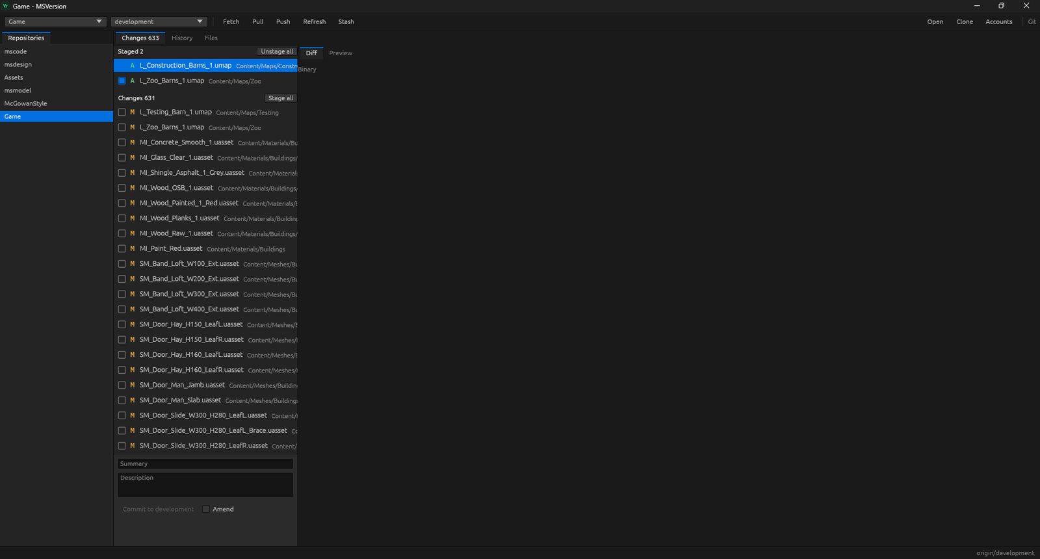Click the Stash button
This screenshot has height=559, width=1040.
[346, 21]
